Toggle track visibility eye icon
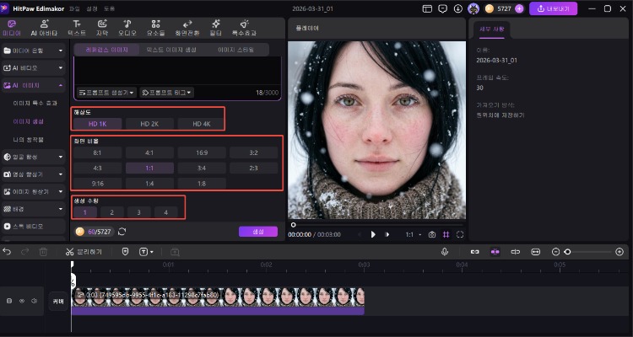The height and width of the screenshot is (337, 633). tap(22, 301)
